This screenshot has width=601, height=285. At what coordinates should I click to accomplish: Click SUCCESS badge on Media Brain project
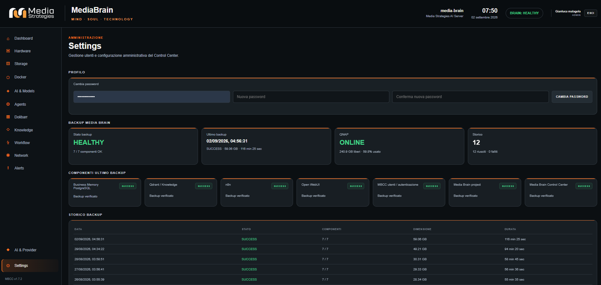[508, 186]
